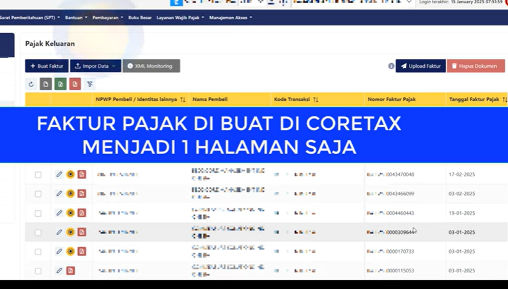Image resolution: width=508 pixels, height=289 pixels.
Task: Click the green Excel export icon
Action: 60,84
